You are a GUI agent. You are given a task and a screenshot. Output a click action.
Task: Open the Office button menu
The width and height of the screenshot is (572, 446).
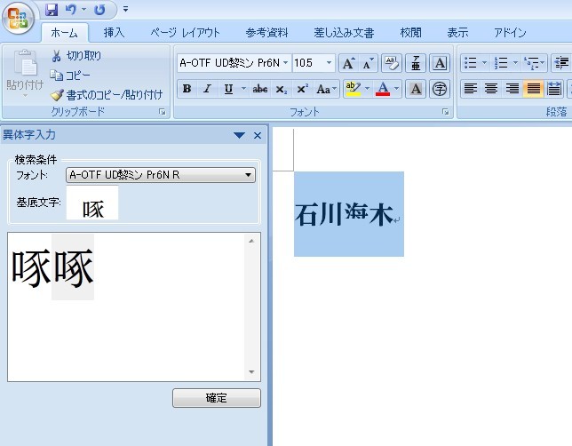pyautogui.click(x=18, y=18)
